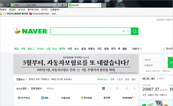Open 영화 in navigation bar
The width and height of the screenshot is (173, 106).
[106, 49]
